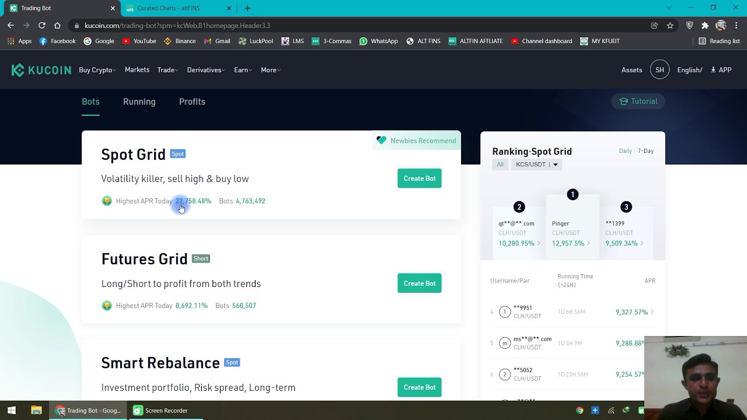This screenshot has height=420, width=747.
Task: Open the Binance bookmark
Action: [x=180, y=41]
